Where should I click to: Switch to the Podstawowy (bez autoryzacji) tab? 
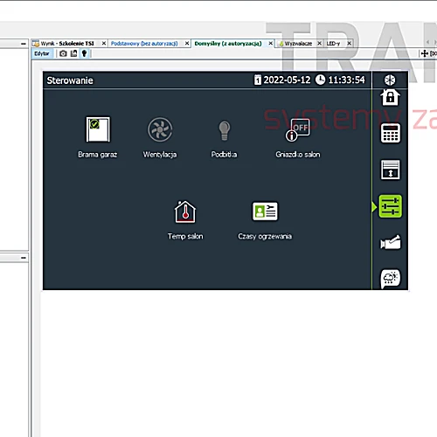click(x=144, y=44)
